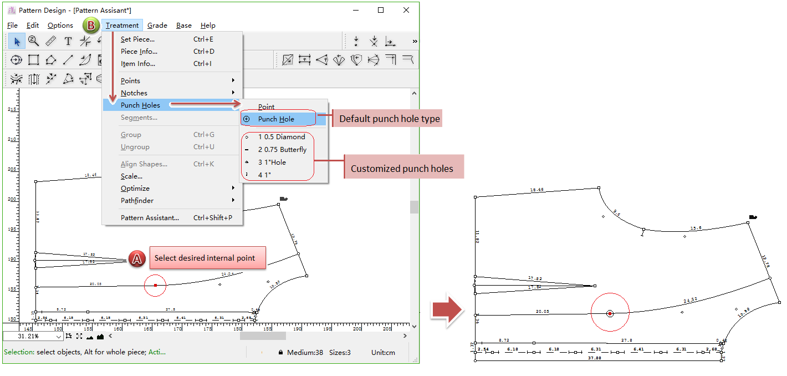Select the 2 0.75 Butterfly punch hole

tap(282, 150)
